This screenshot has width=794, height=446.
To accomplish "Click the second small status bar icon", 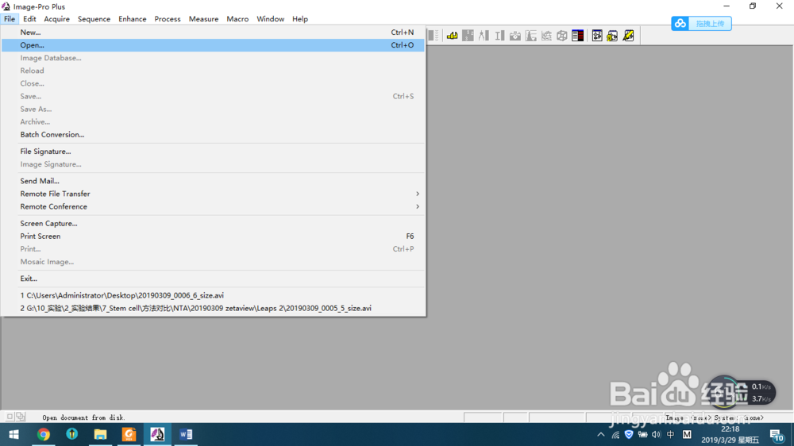I will [21, 417].
